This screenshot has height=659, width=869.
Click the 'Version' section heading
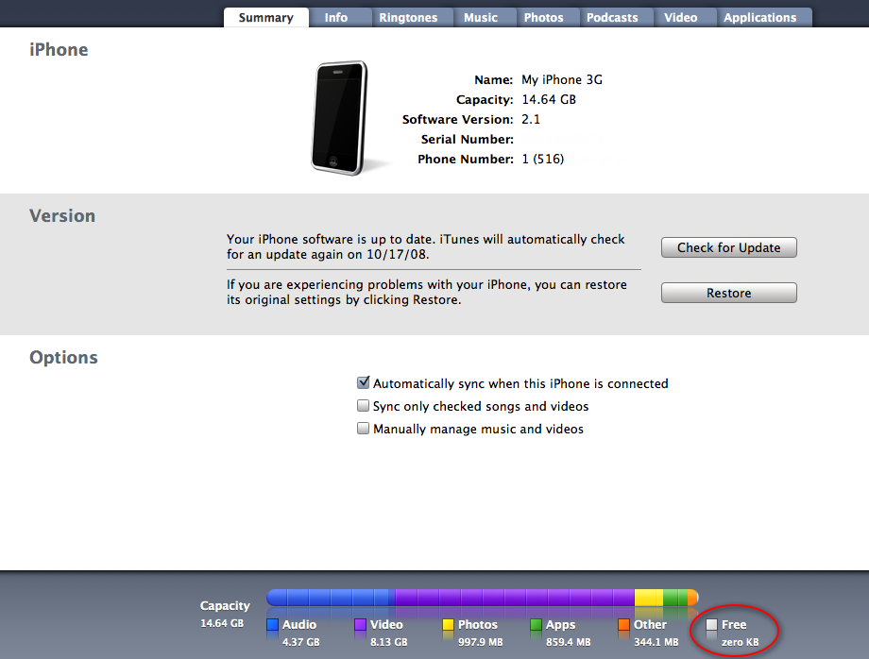tap(62, 215)
